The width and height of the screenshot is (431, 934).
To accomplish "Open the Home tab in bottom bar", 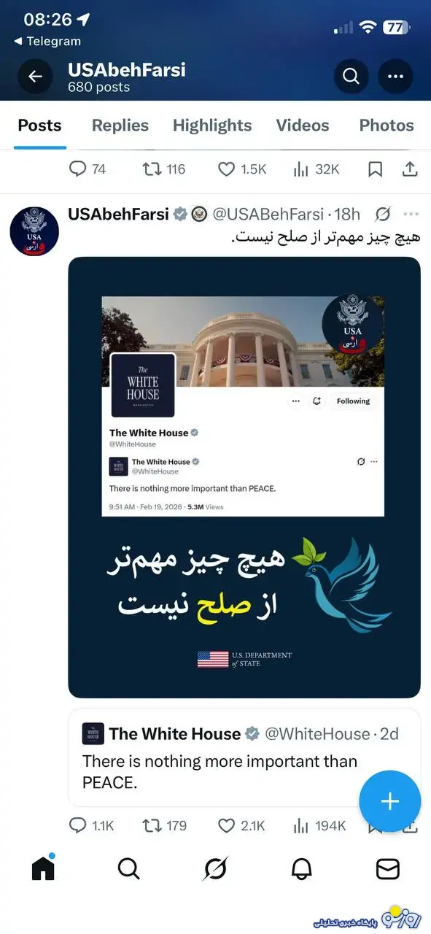I will coord(43,868).
